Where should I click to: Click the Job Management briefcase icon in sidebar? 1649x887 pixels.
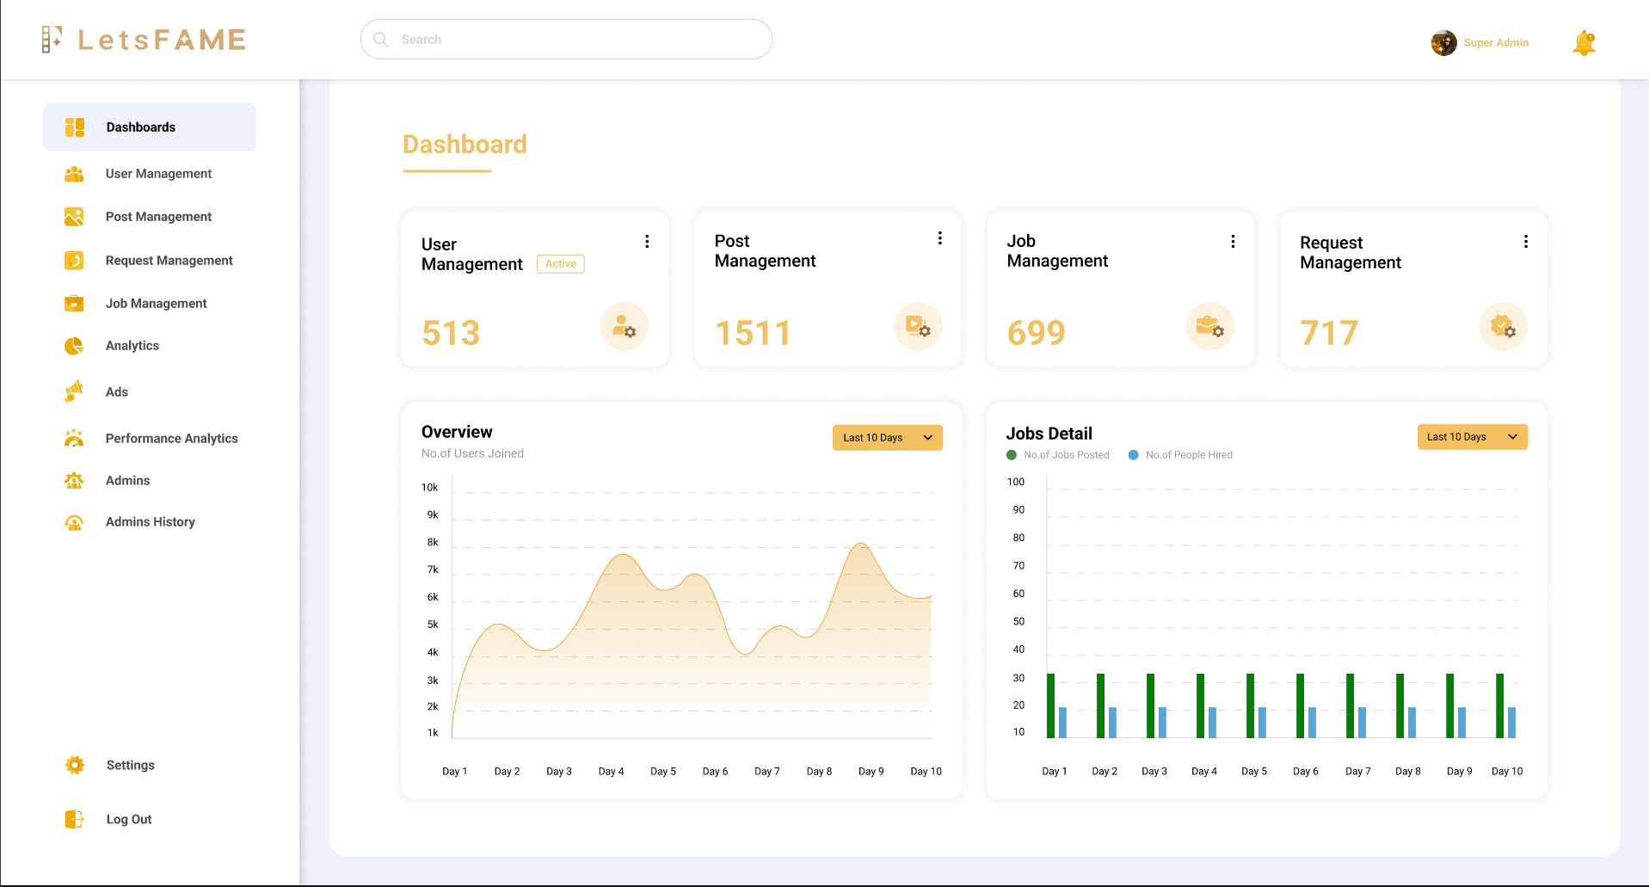(74, 304)
